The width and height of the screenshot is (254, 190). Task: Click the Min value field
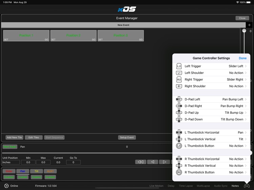pyautogui.click(x=28, y=162)
